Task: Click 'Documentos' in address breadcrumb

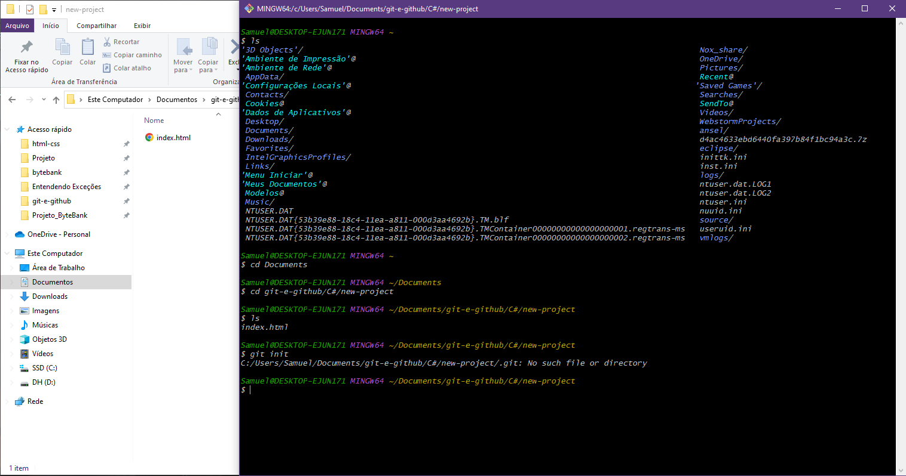Action: 177,100
